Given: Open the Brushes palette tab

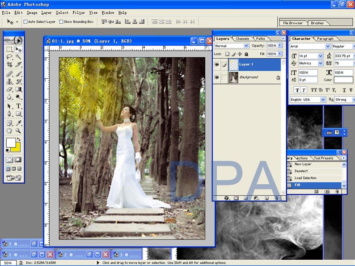Looking at the screenshot, I should 317,23.
